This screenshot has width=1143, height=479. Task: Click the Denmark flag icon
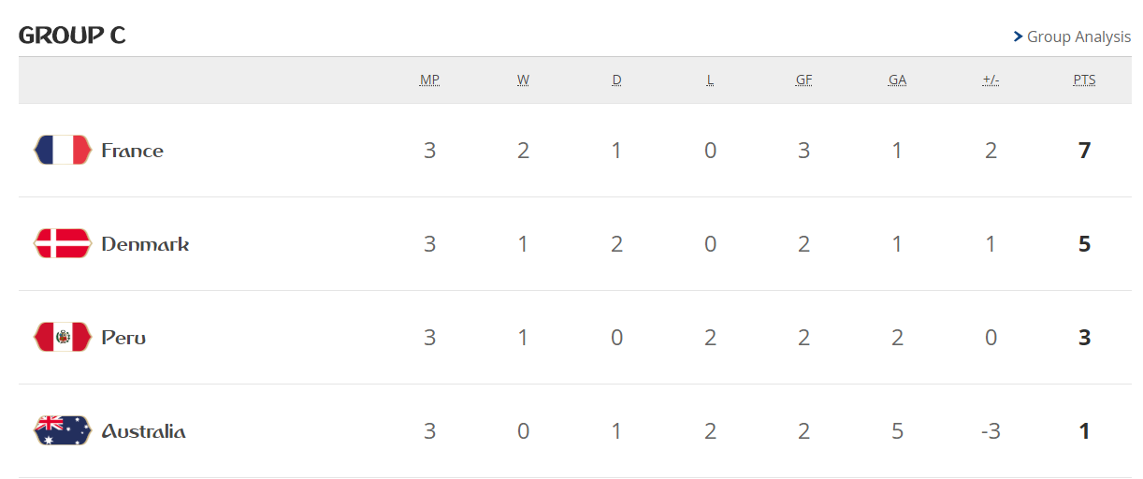[63, 243]
